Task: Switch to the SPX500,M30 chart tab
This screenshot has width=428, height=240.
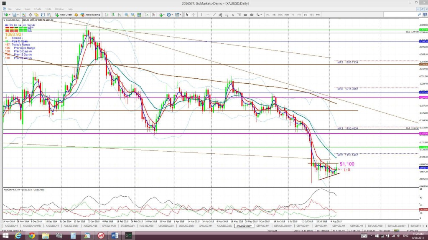Action: point(109,226)
